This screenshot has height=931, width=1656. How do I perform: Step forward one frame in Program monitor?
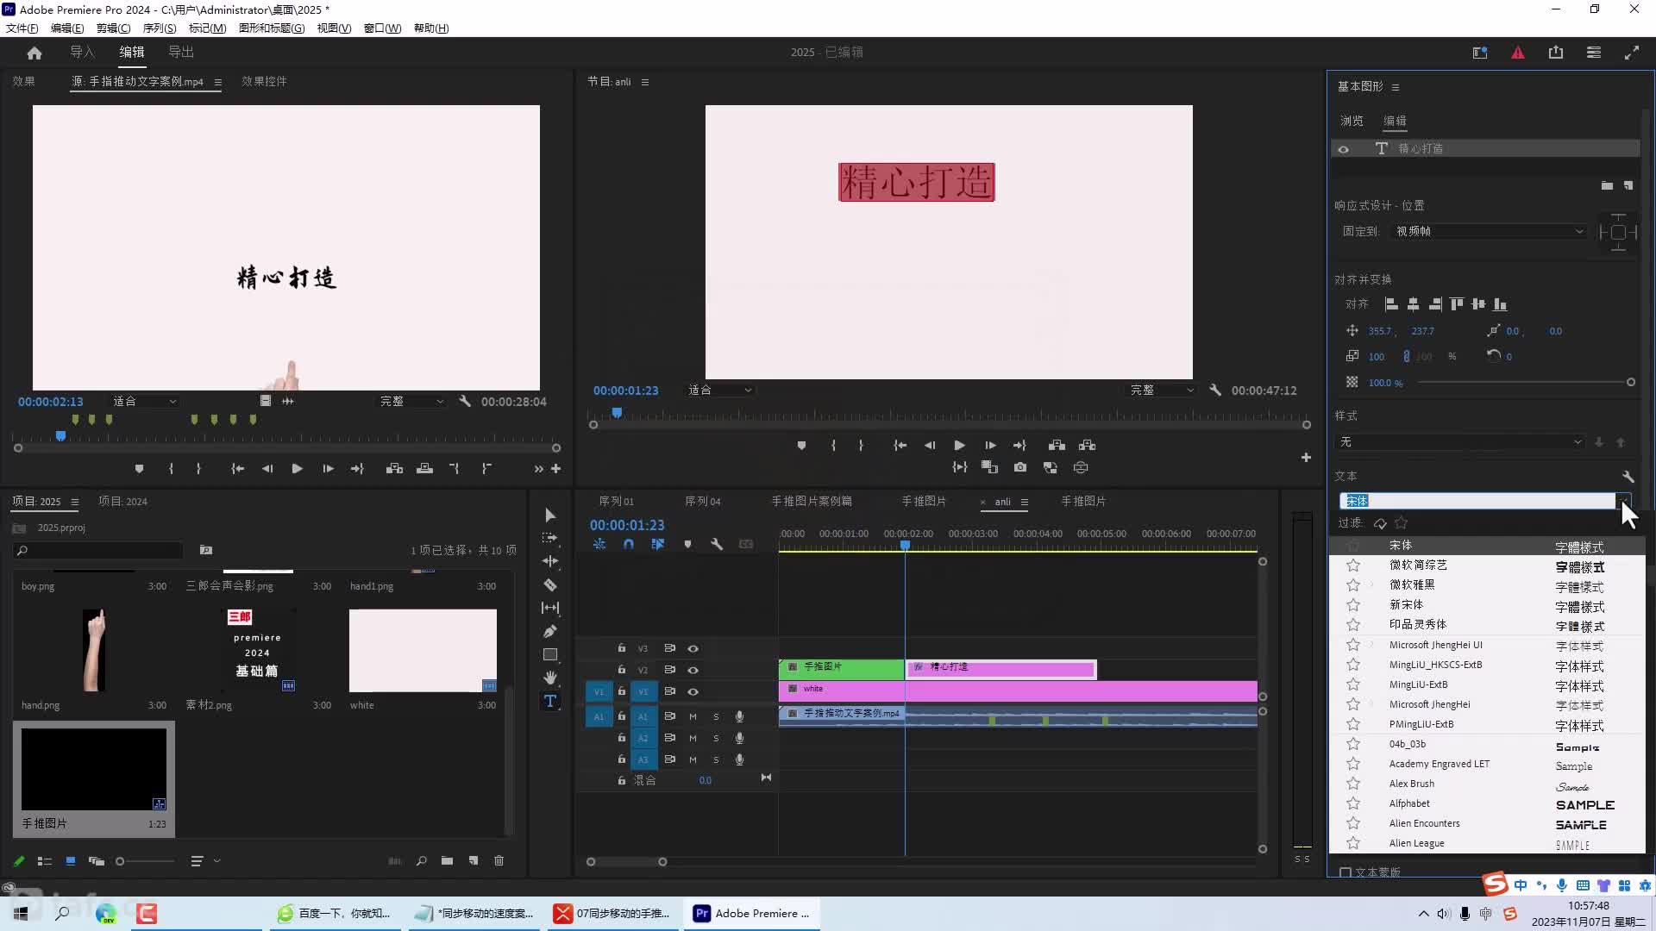click(x=990, y=445)
